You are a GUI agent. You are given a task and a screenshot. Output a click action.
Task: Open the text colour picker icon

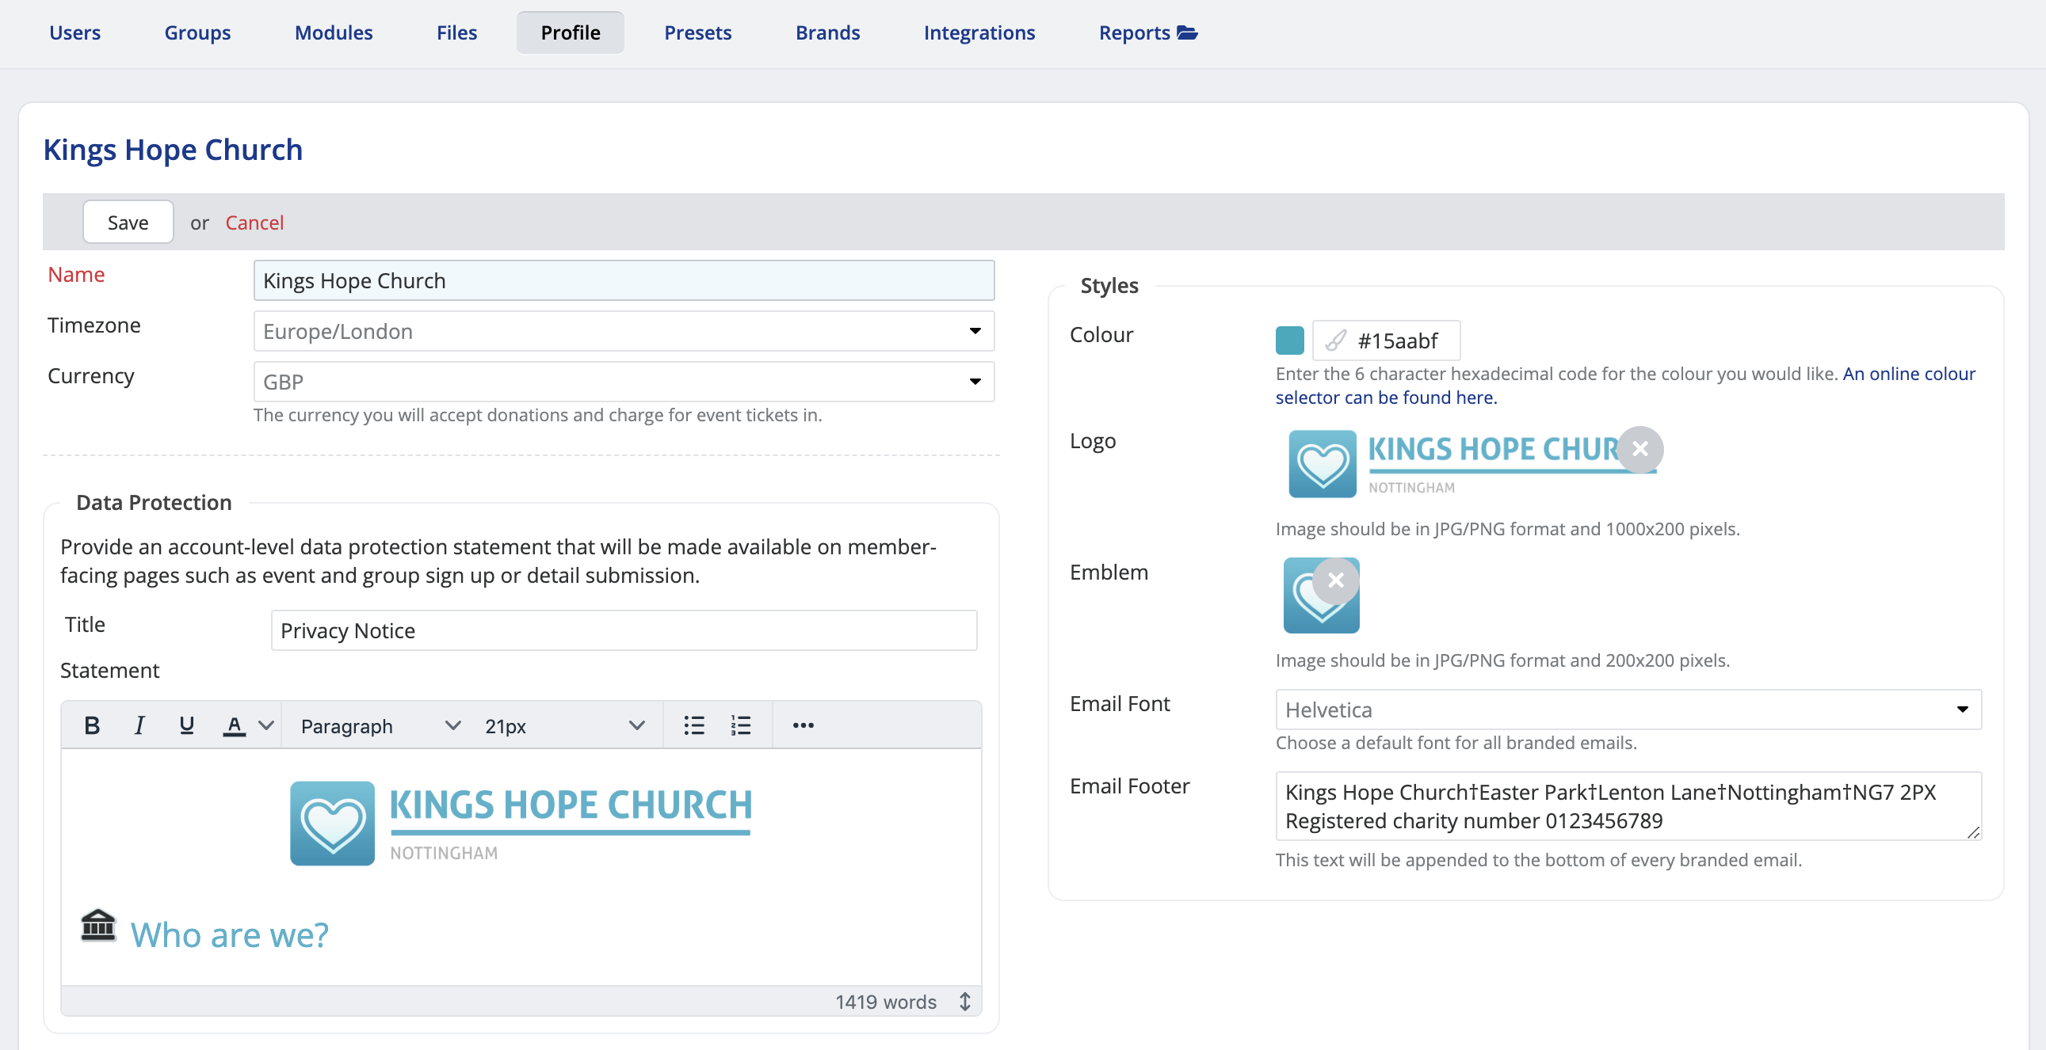point(235,725)
